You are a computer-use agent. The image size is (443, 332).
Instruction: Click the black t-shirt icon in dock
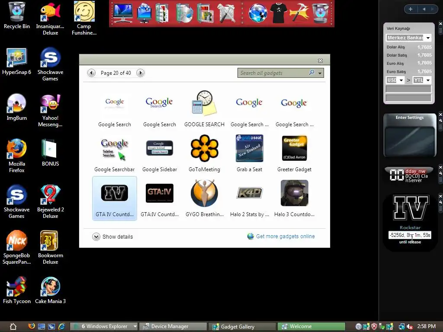tap(278, 13)
